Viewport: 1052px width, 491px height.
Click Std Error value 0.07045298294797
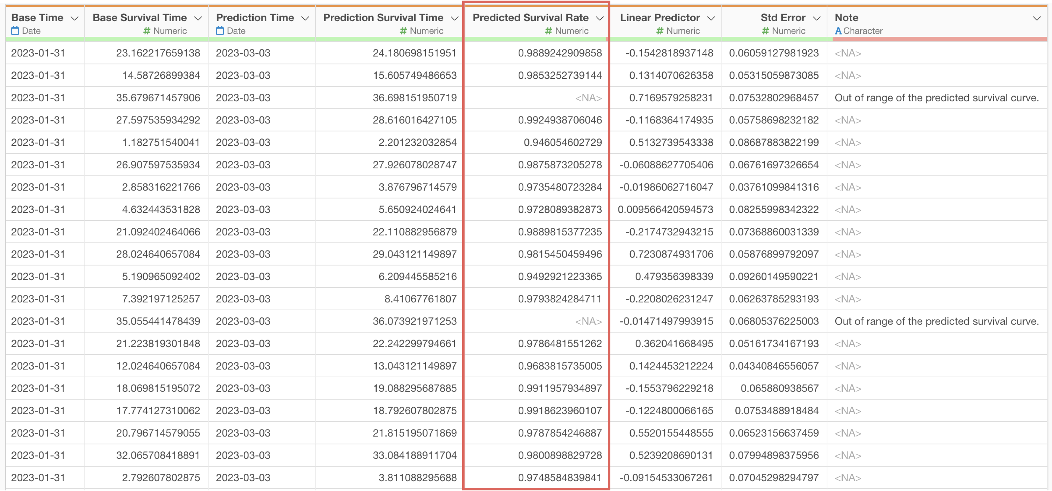coord(774,478)
